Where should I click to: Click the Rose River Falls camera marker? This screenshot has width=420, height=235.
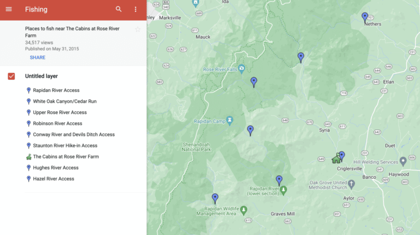(x=242, y=69)
